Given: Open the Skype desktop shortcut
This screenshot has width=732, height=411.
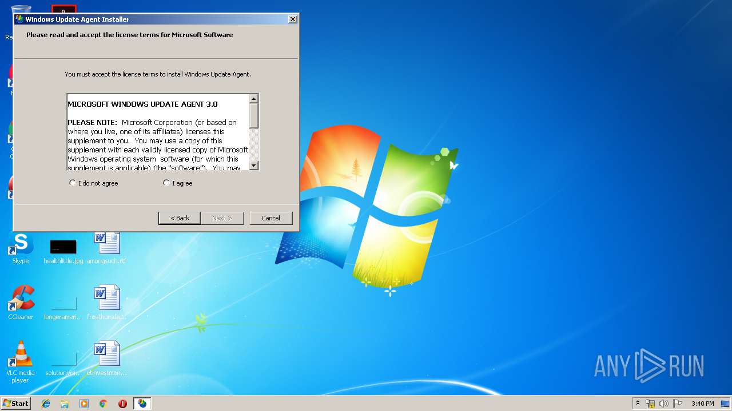Looking at the screenshot, I should 21,248.
